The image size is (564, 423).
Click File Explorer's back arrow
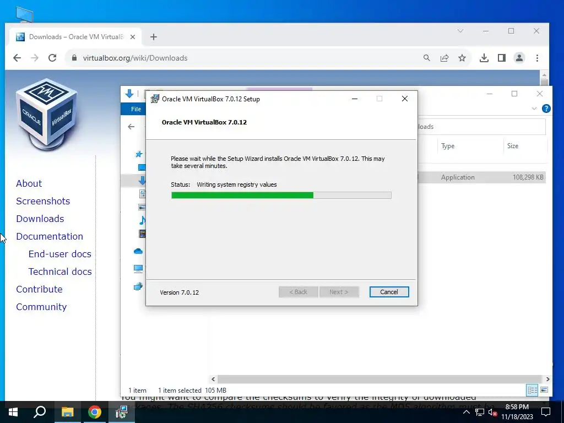pyautogui.click(x=131, y=127)
